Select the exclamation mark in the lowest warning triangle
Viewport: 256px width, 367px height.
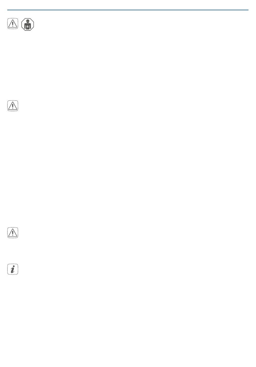tap(13, 233)
